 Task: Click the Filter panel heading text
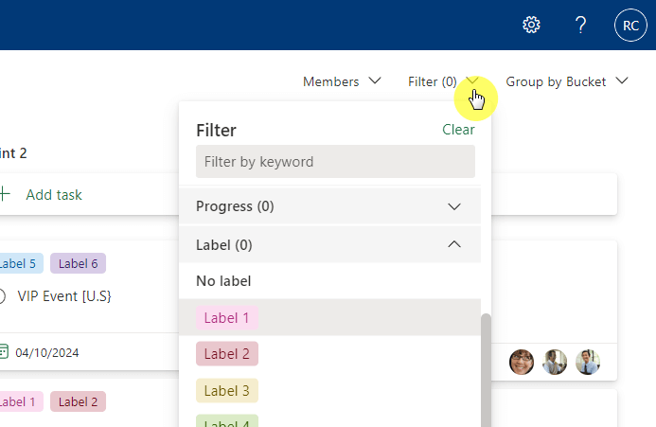[x=216, y=131]
